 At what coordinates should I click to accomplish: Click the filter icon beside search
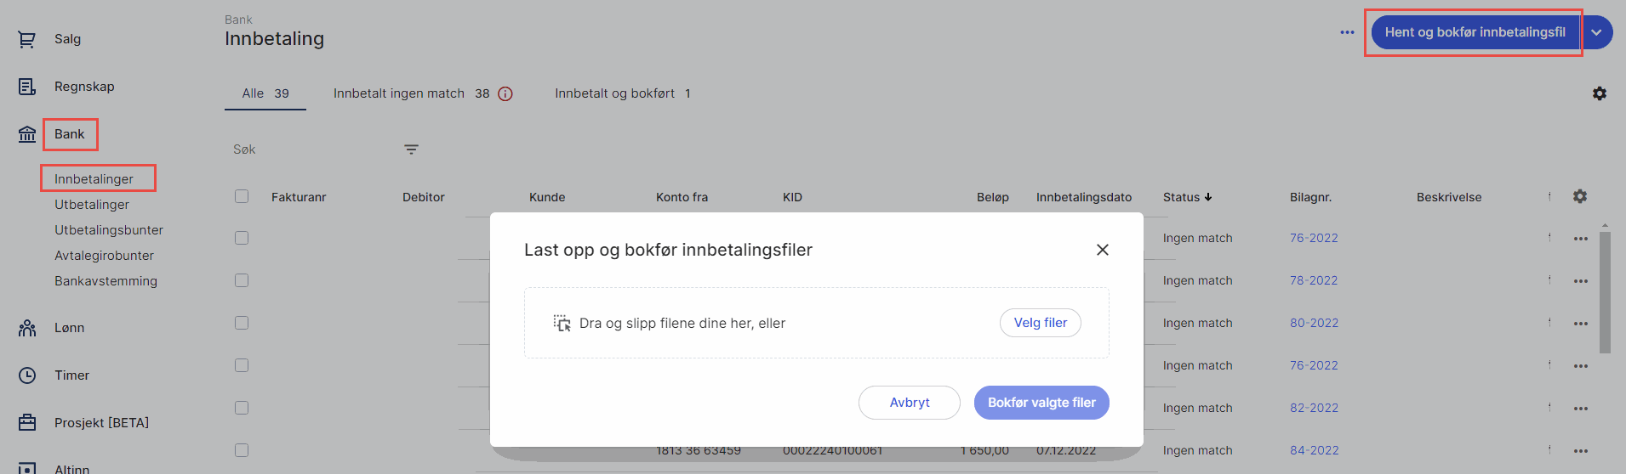coord(411,150)
